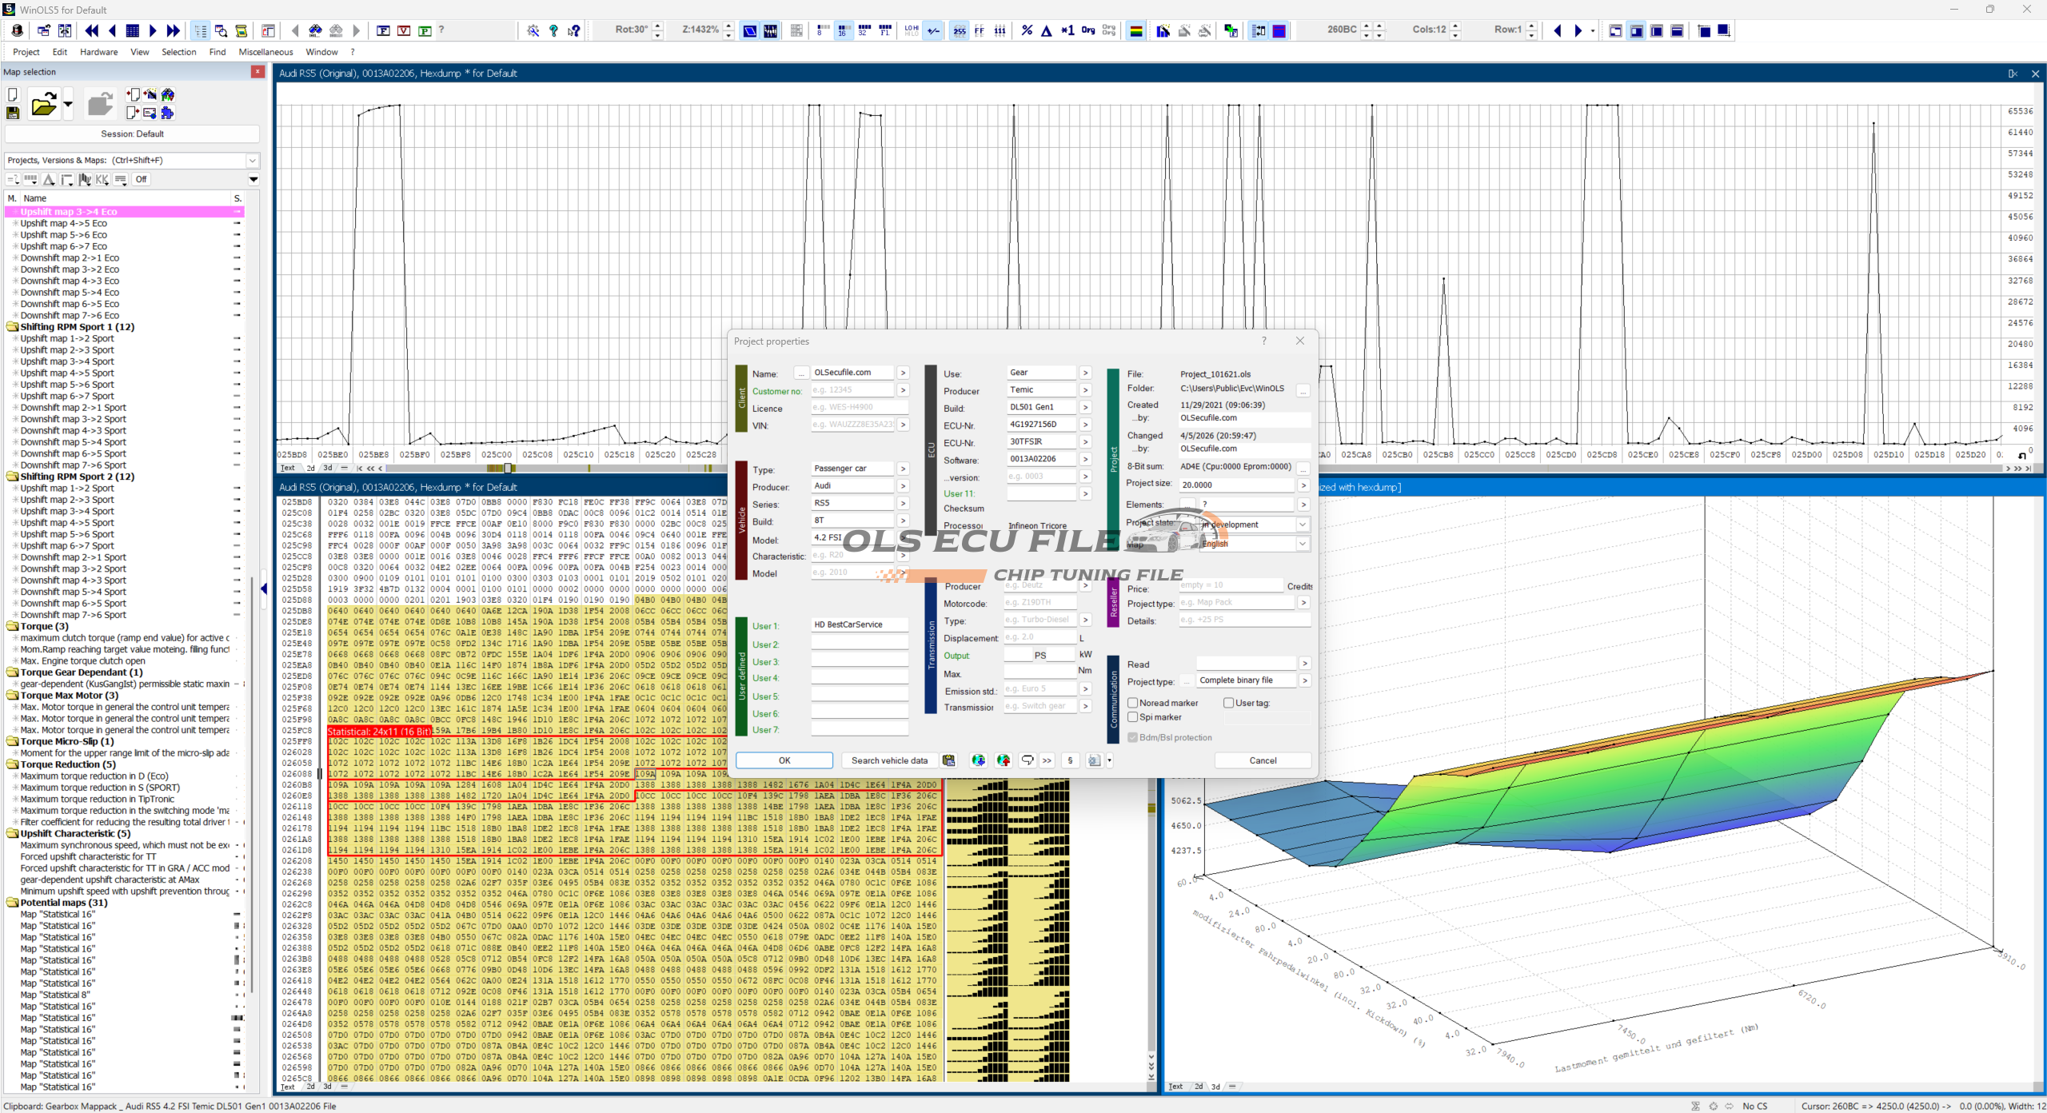The height and width of the screenshot is (1113, 2047).
Task: Click the open project folder icon
Action: click(x=43, y=104)
